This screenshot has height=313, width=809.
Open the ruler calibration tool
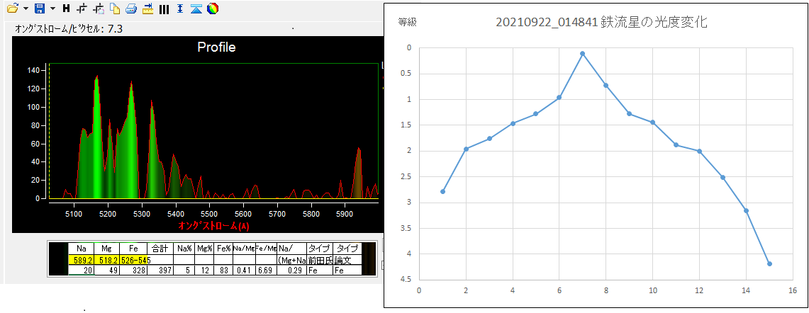coord(147,8)
